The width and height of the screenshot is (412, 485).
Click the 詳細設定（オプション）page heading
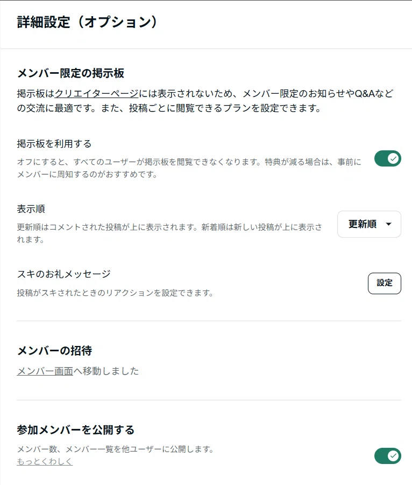pos(87,22)
